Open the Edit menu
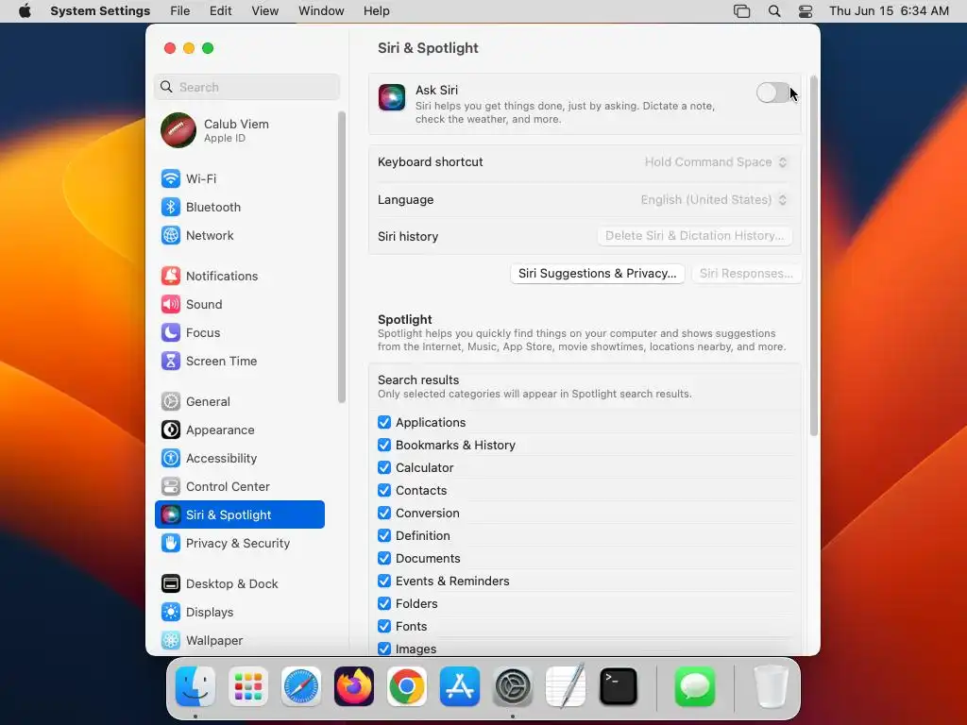Viewport: 967px width, 725px height. [x=220, y=11]
